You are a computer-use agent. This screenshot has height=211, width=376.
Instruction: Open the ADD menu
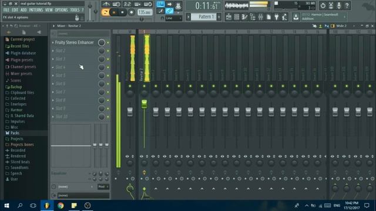point(23,10)
